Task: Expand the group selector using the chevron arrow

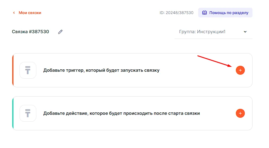Action: [245, 32]
